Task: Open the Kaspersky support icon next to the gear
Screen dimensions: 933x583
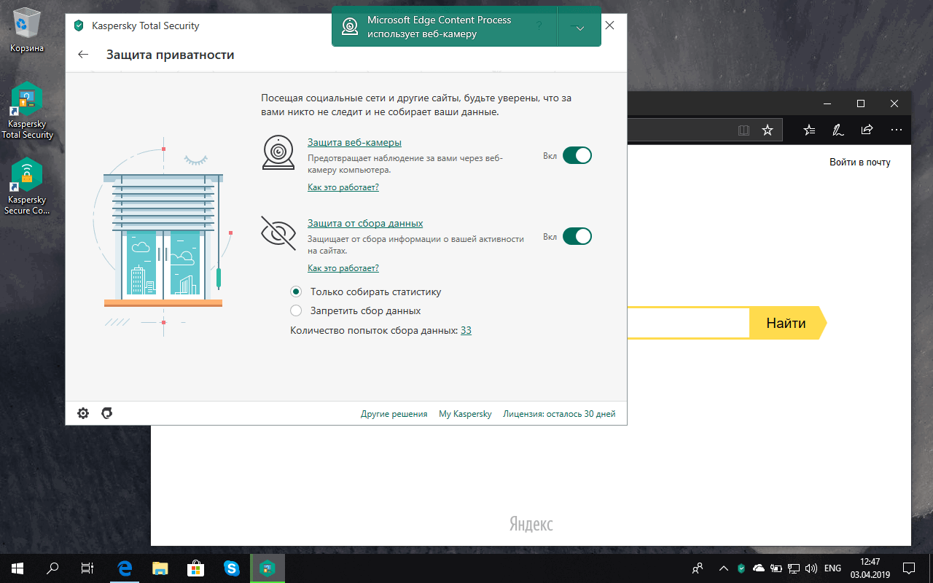Action: tap(107, 413)
